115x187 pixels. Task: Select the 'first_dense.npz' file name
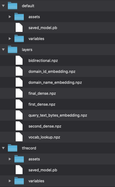pos(42,104)
